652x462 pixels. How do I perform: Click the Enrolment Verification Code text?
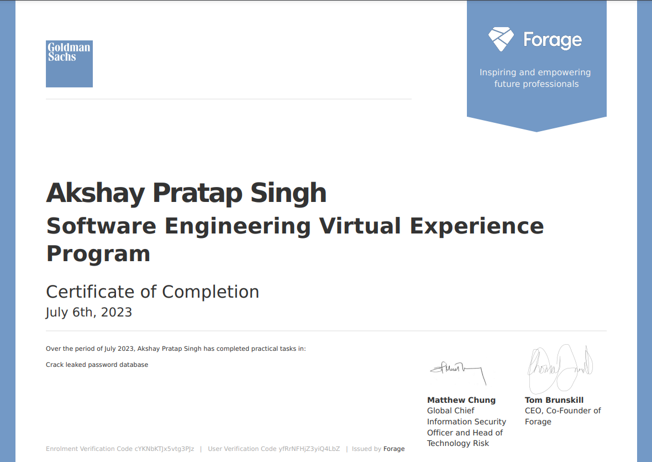[120, 449]
